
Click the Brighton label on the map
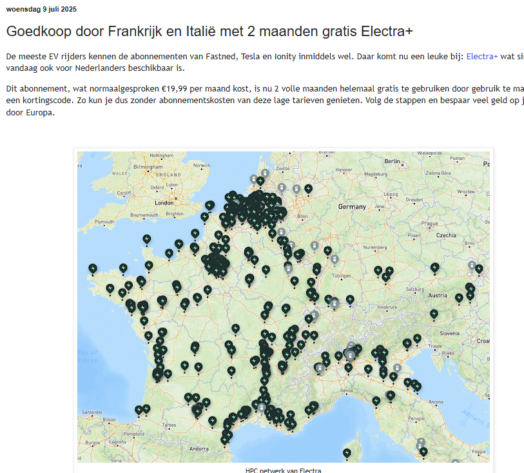click(x=175, y=214)
